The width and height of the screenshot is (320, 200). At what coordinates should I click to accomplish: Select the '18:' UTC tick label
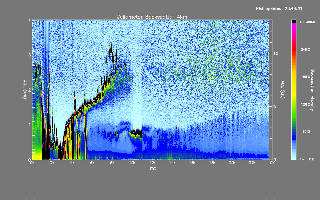[x=212, y=163]
